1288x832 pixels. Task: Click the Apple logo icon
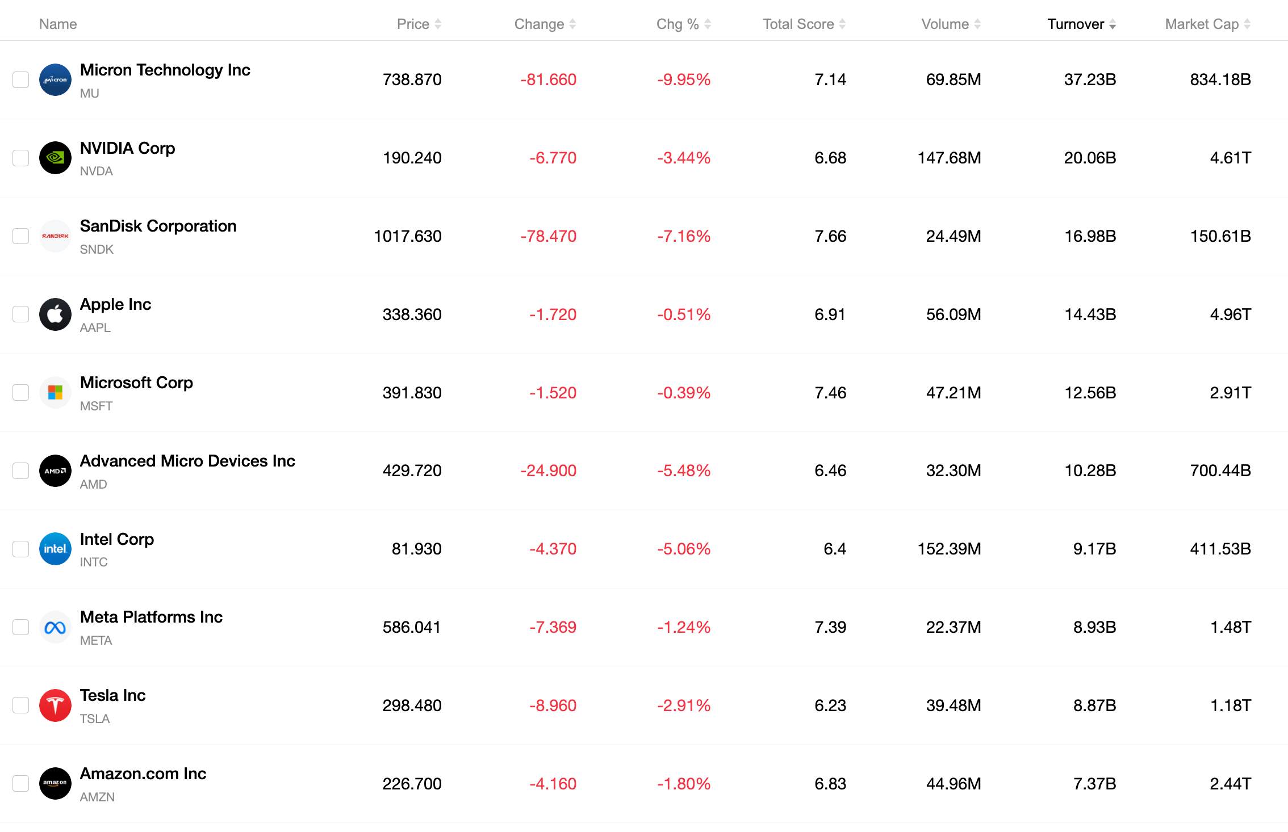coord(55,314)
